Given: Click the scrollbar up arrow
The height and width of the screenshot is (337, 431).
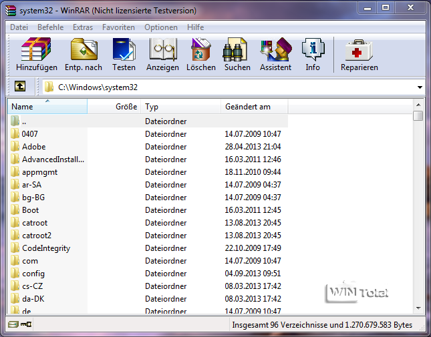Looking at the screenshot, I should [418, 105].
